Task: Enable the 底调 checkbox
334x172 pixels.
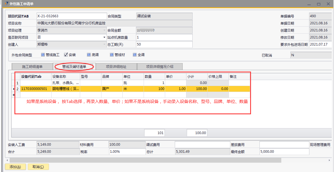Action: point(89,55)
